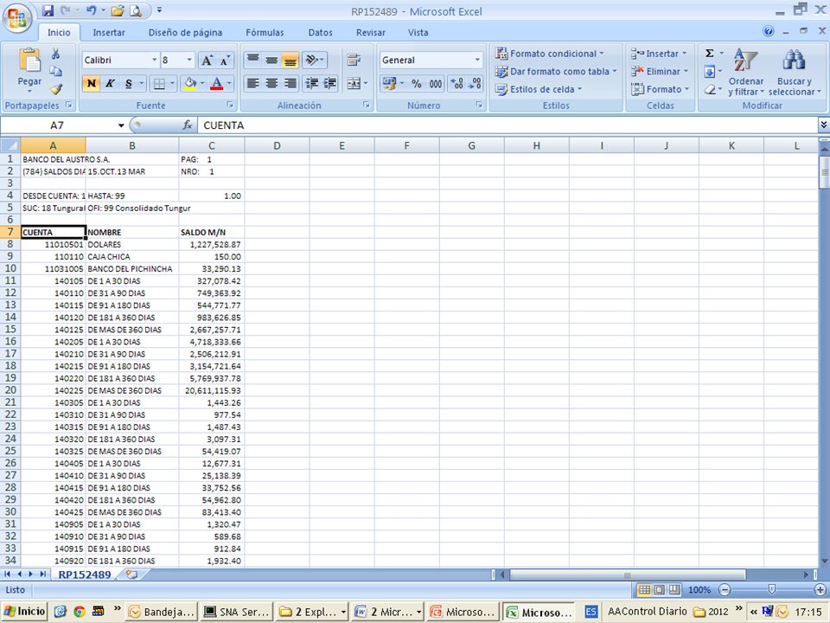Open the Calibri font name dropdown
Image resolution: width=830 pixels, height=623 pixels.
154,60
